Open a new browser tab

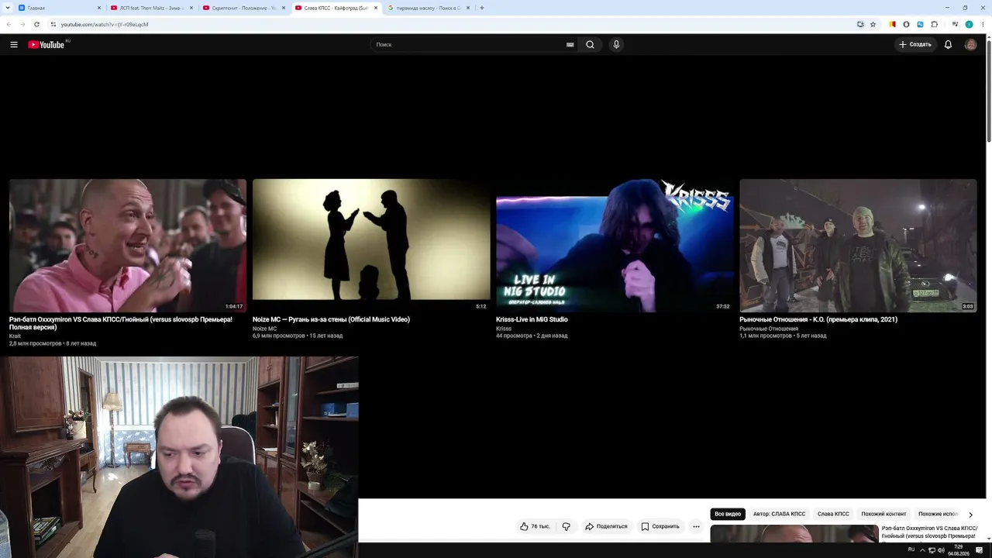pos(482,8)
